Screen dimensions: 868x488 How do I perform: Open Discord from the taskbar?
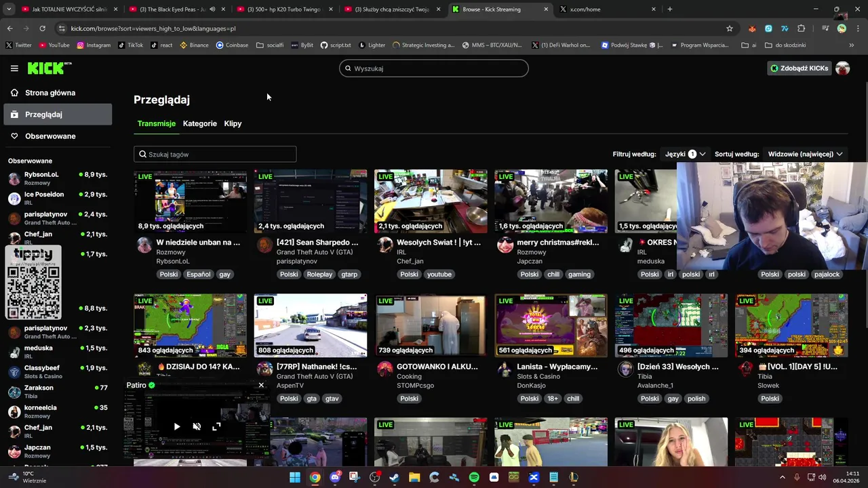[x=334, y=477]
